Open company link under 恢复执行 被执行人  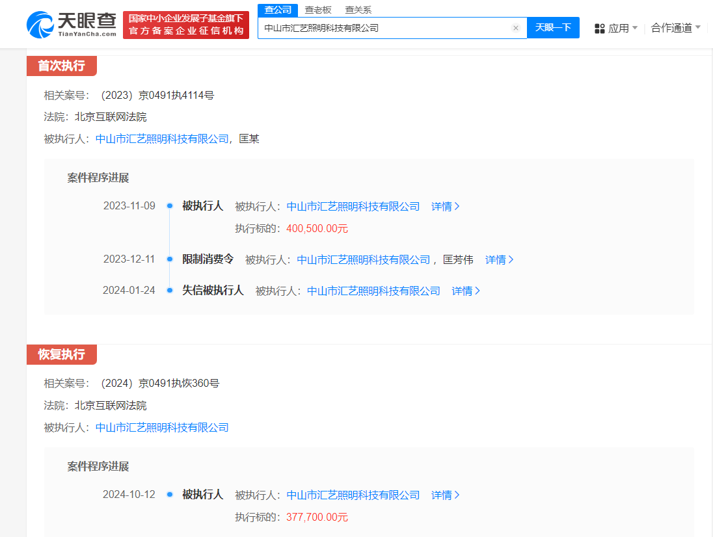click(162, 428)
